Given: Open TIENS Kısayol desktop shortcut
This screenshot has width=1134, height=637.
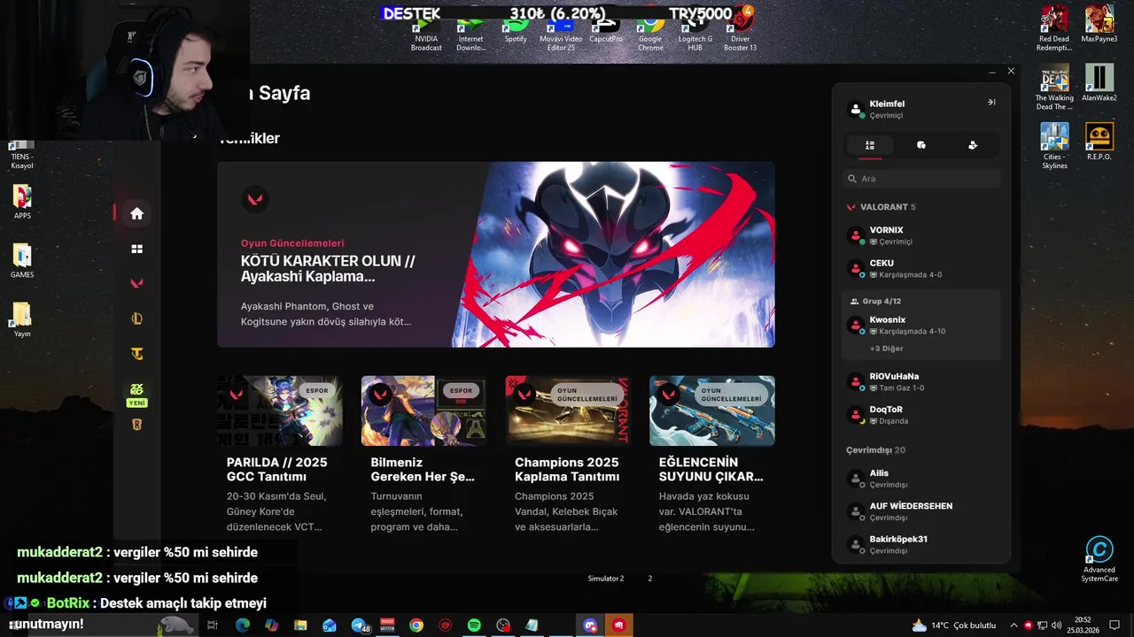Looking at the screenshot, I should click(x=22, y=156).
